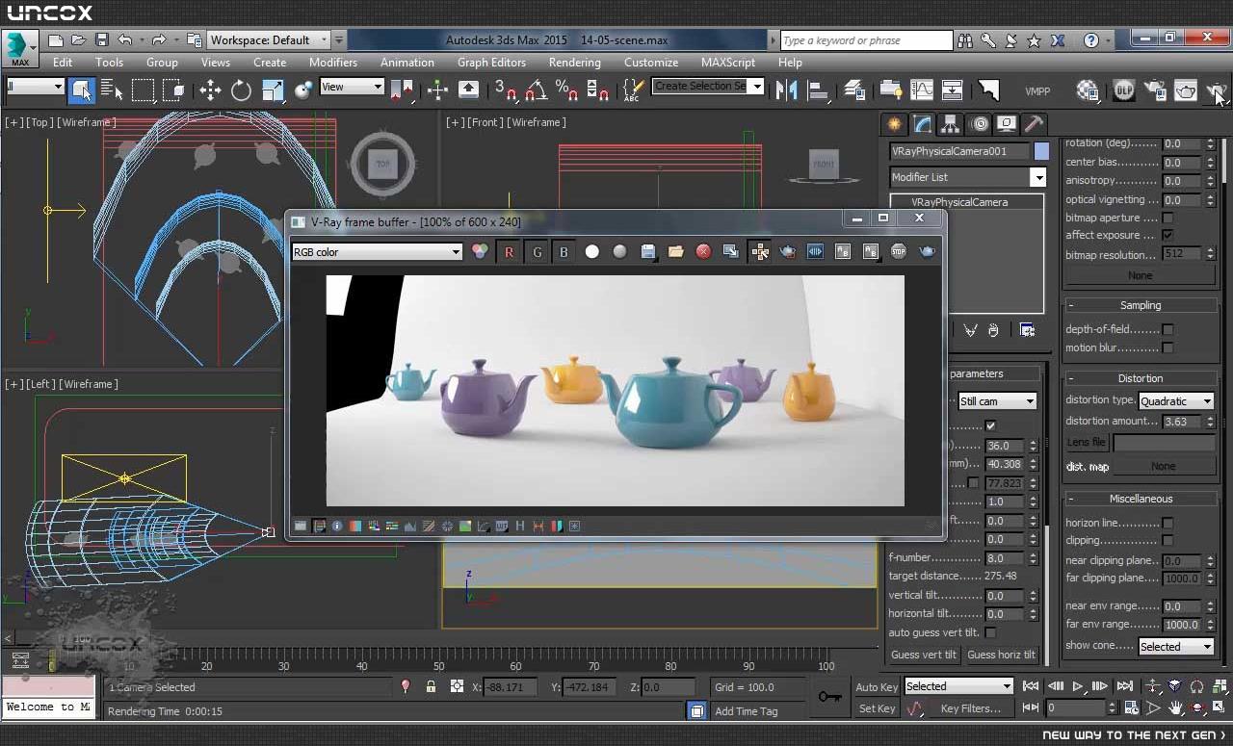This screenshot has height=746, width=1233.
Task: Click the Set Key button
Action: click(877, 708)
